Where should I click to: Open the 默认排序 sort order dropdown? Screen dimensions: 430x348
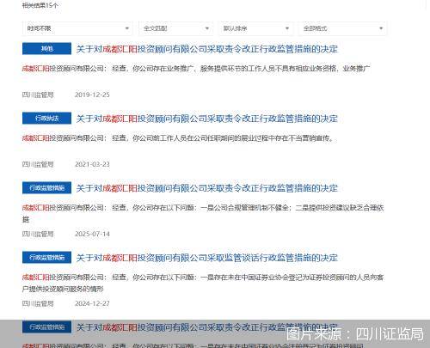coord(255,28)
